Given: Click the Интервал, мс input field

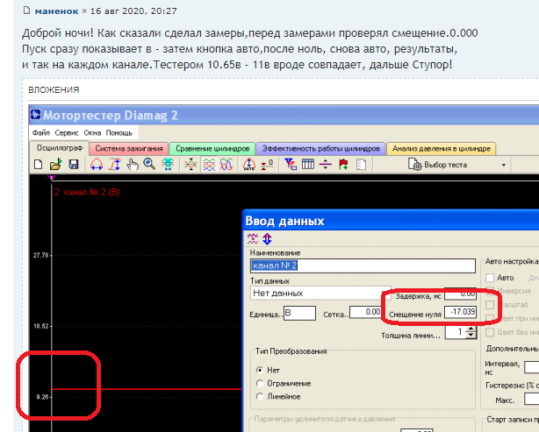Looking at the screenshot, I should (x=531, y=367).
